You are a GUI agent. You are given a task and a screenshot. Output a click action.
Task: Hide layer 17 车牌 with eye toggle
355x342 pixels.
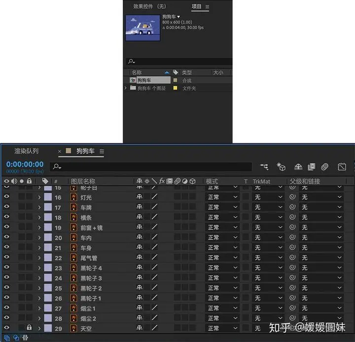tap(7, 206)
